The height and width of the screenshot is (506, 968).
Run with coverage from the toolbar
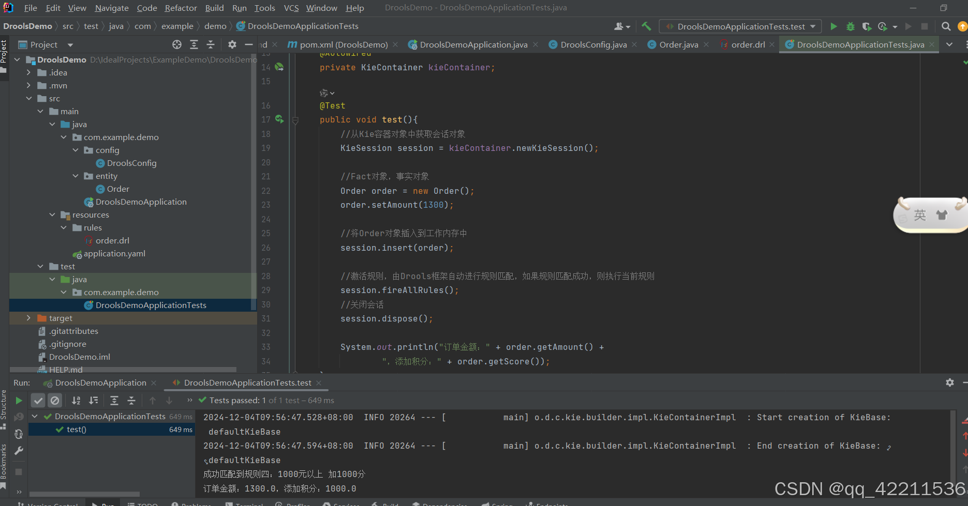coord(867,26)
